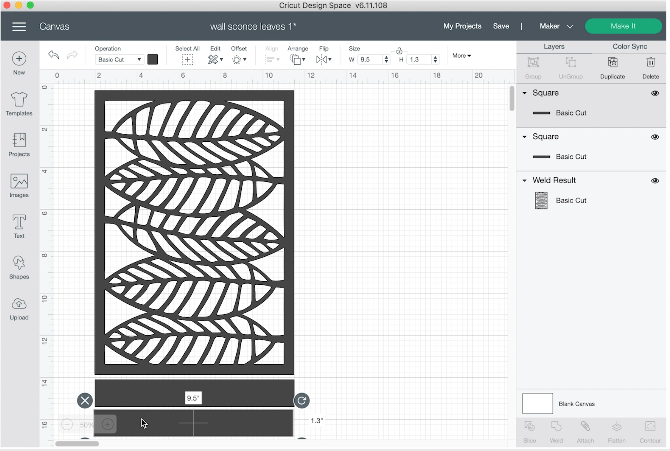
Task: Open the hamburger menu next to Canvas
Action: coord(19,26)
